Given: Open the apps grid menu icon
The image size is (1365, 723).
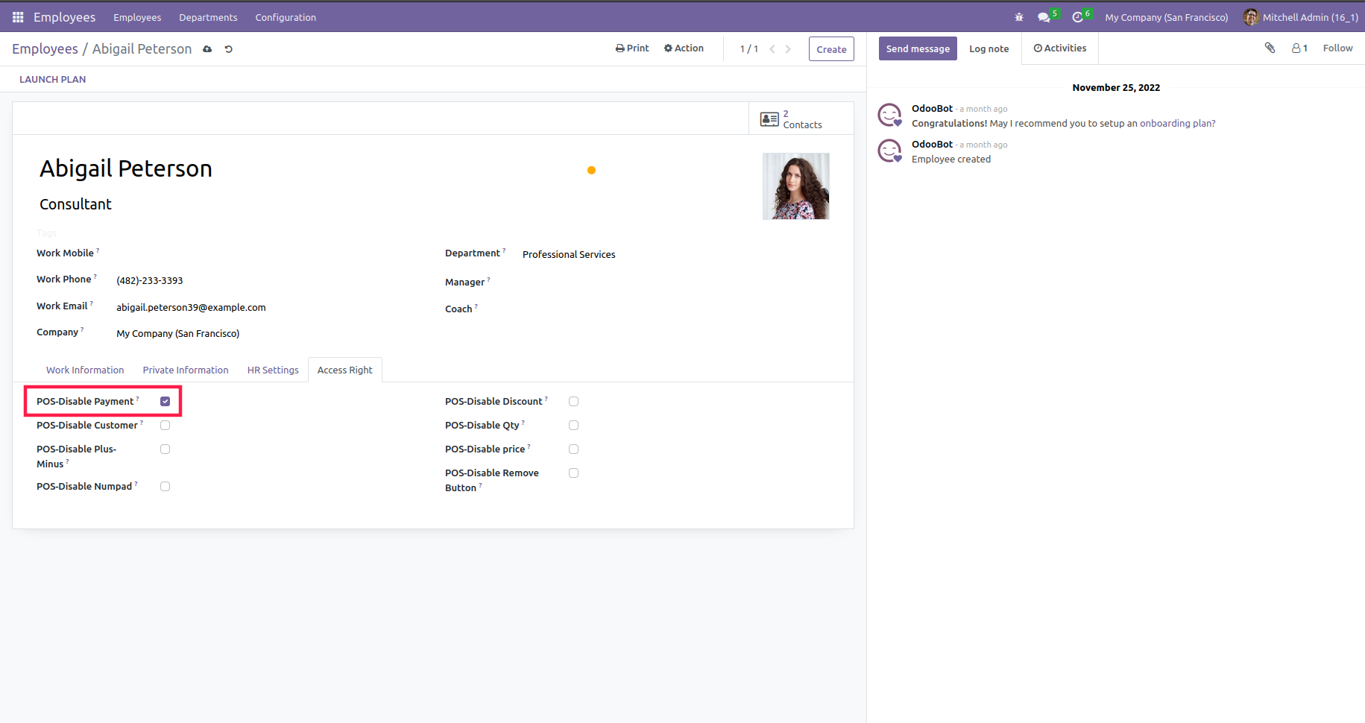Looking at the screenshot, I should (x=18, y=17).
